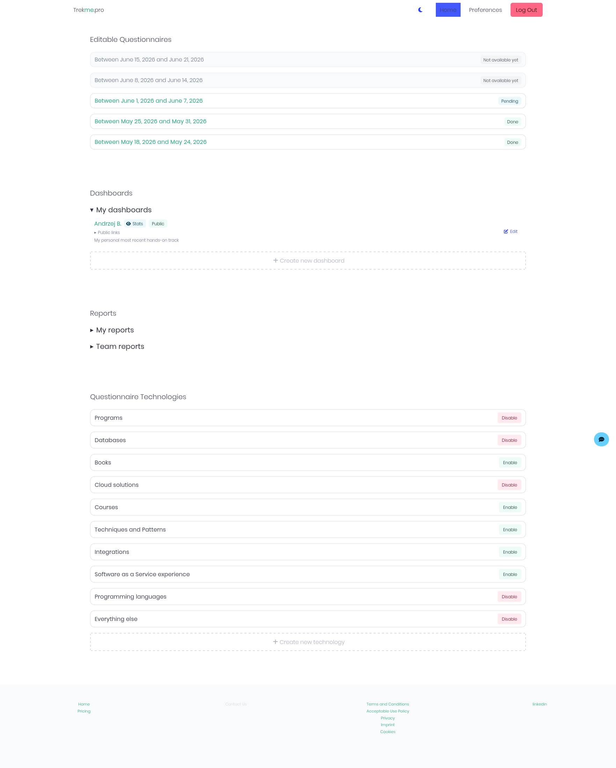Image resolution: width=616 pixels, height=768 pixels.
Task: Click the plus icon in Create new dashboard
Action: pyautogui.click(x=275, y=261)
